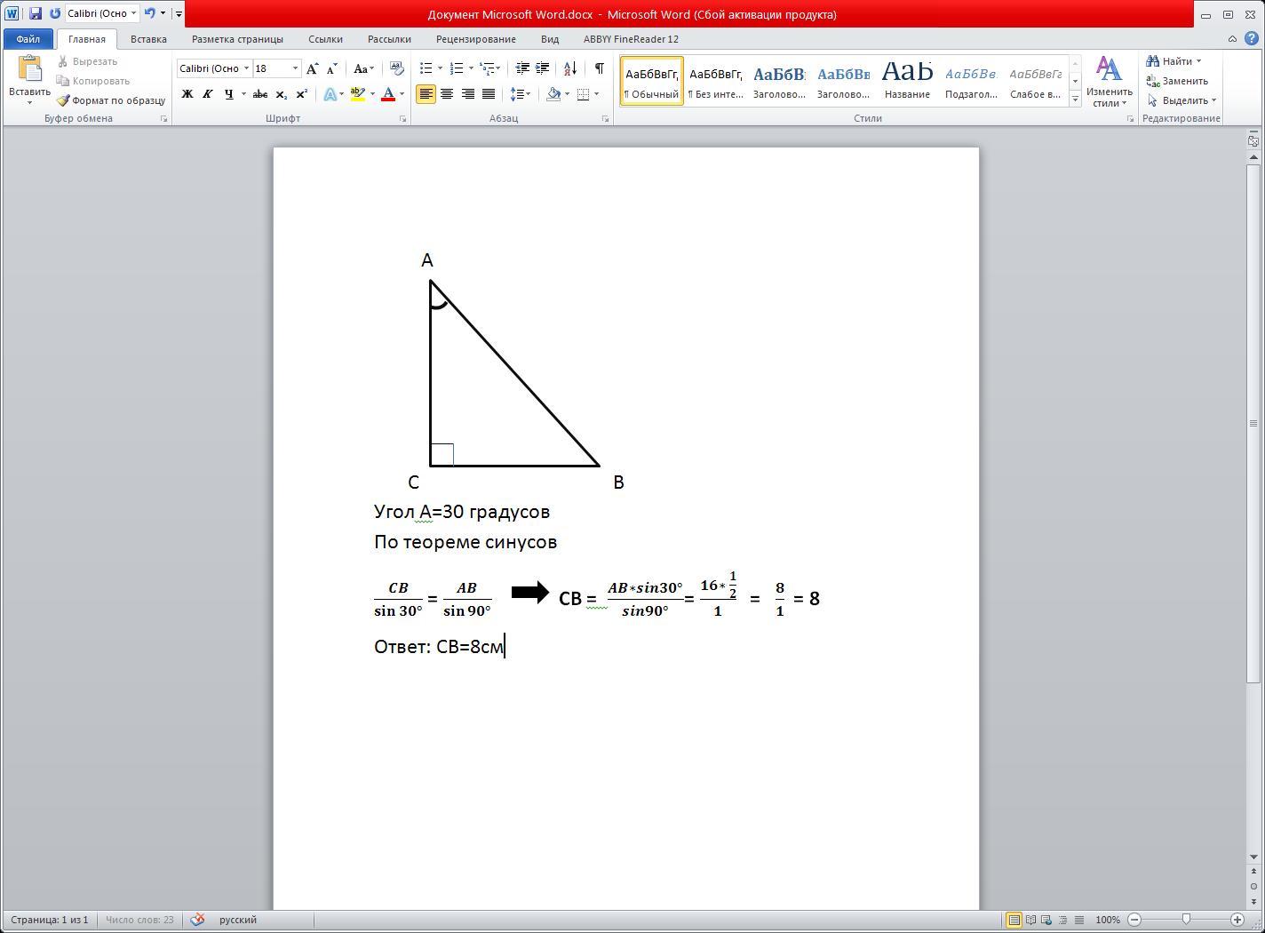Toggle italic (К) formatting
The height and width of the screenshot is (933, 1265).
(x=208, y=94)
